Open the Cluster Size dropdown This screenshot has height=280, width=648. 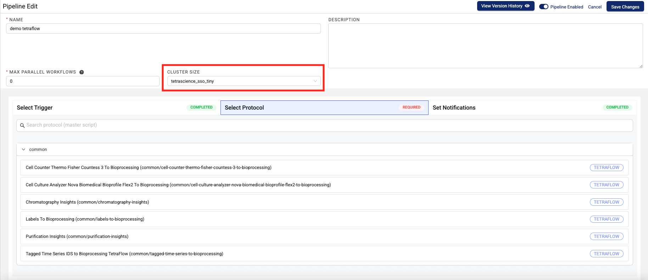pyautogui.click(x=244, y=81)
